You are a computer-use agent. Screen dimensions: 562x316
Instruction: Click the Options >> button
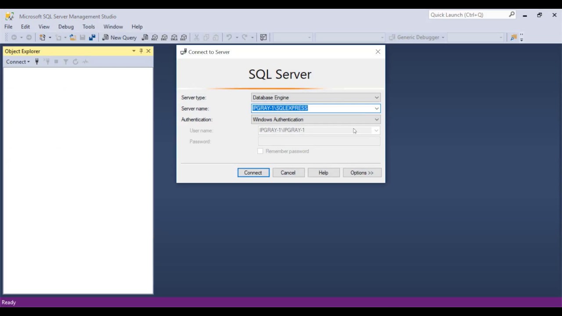point(362,172)
